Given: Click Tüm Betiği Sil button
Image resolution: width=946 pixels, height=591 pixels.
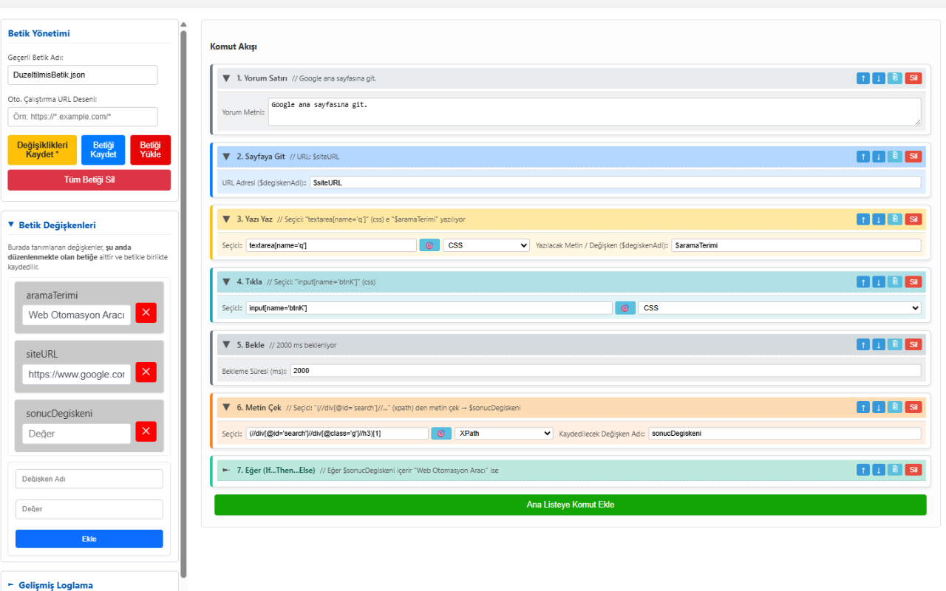Looking at the screenshot, I should (x=89, y=180).
